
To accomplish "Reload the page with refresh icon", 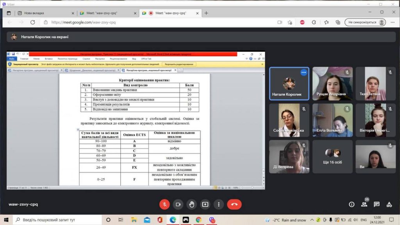I will [x=33, y=22].
